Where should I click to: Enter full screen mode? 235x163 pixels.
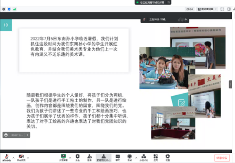pos(222,9)
